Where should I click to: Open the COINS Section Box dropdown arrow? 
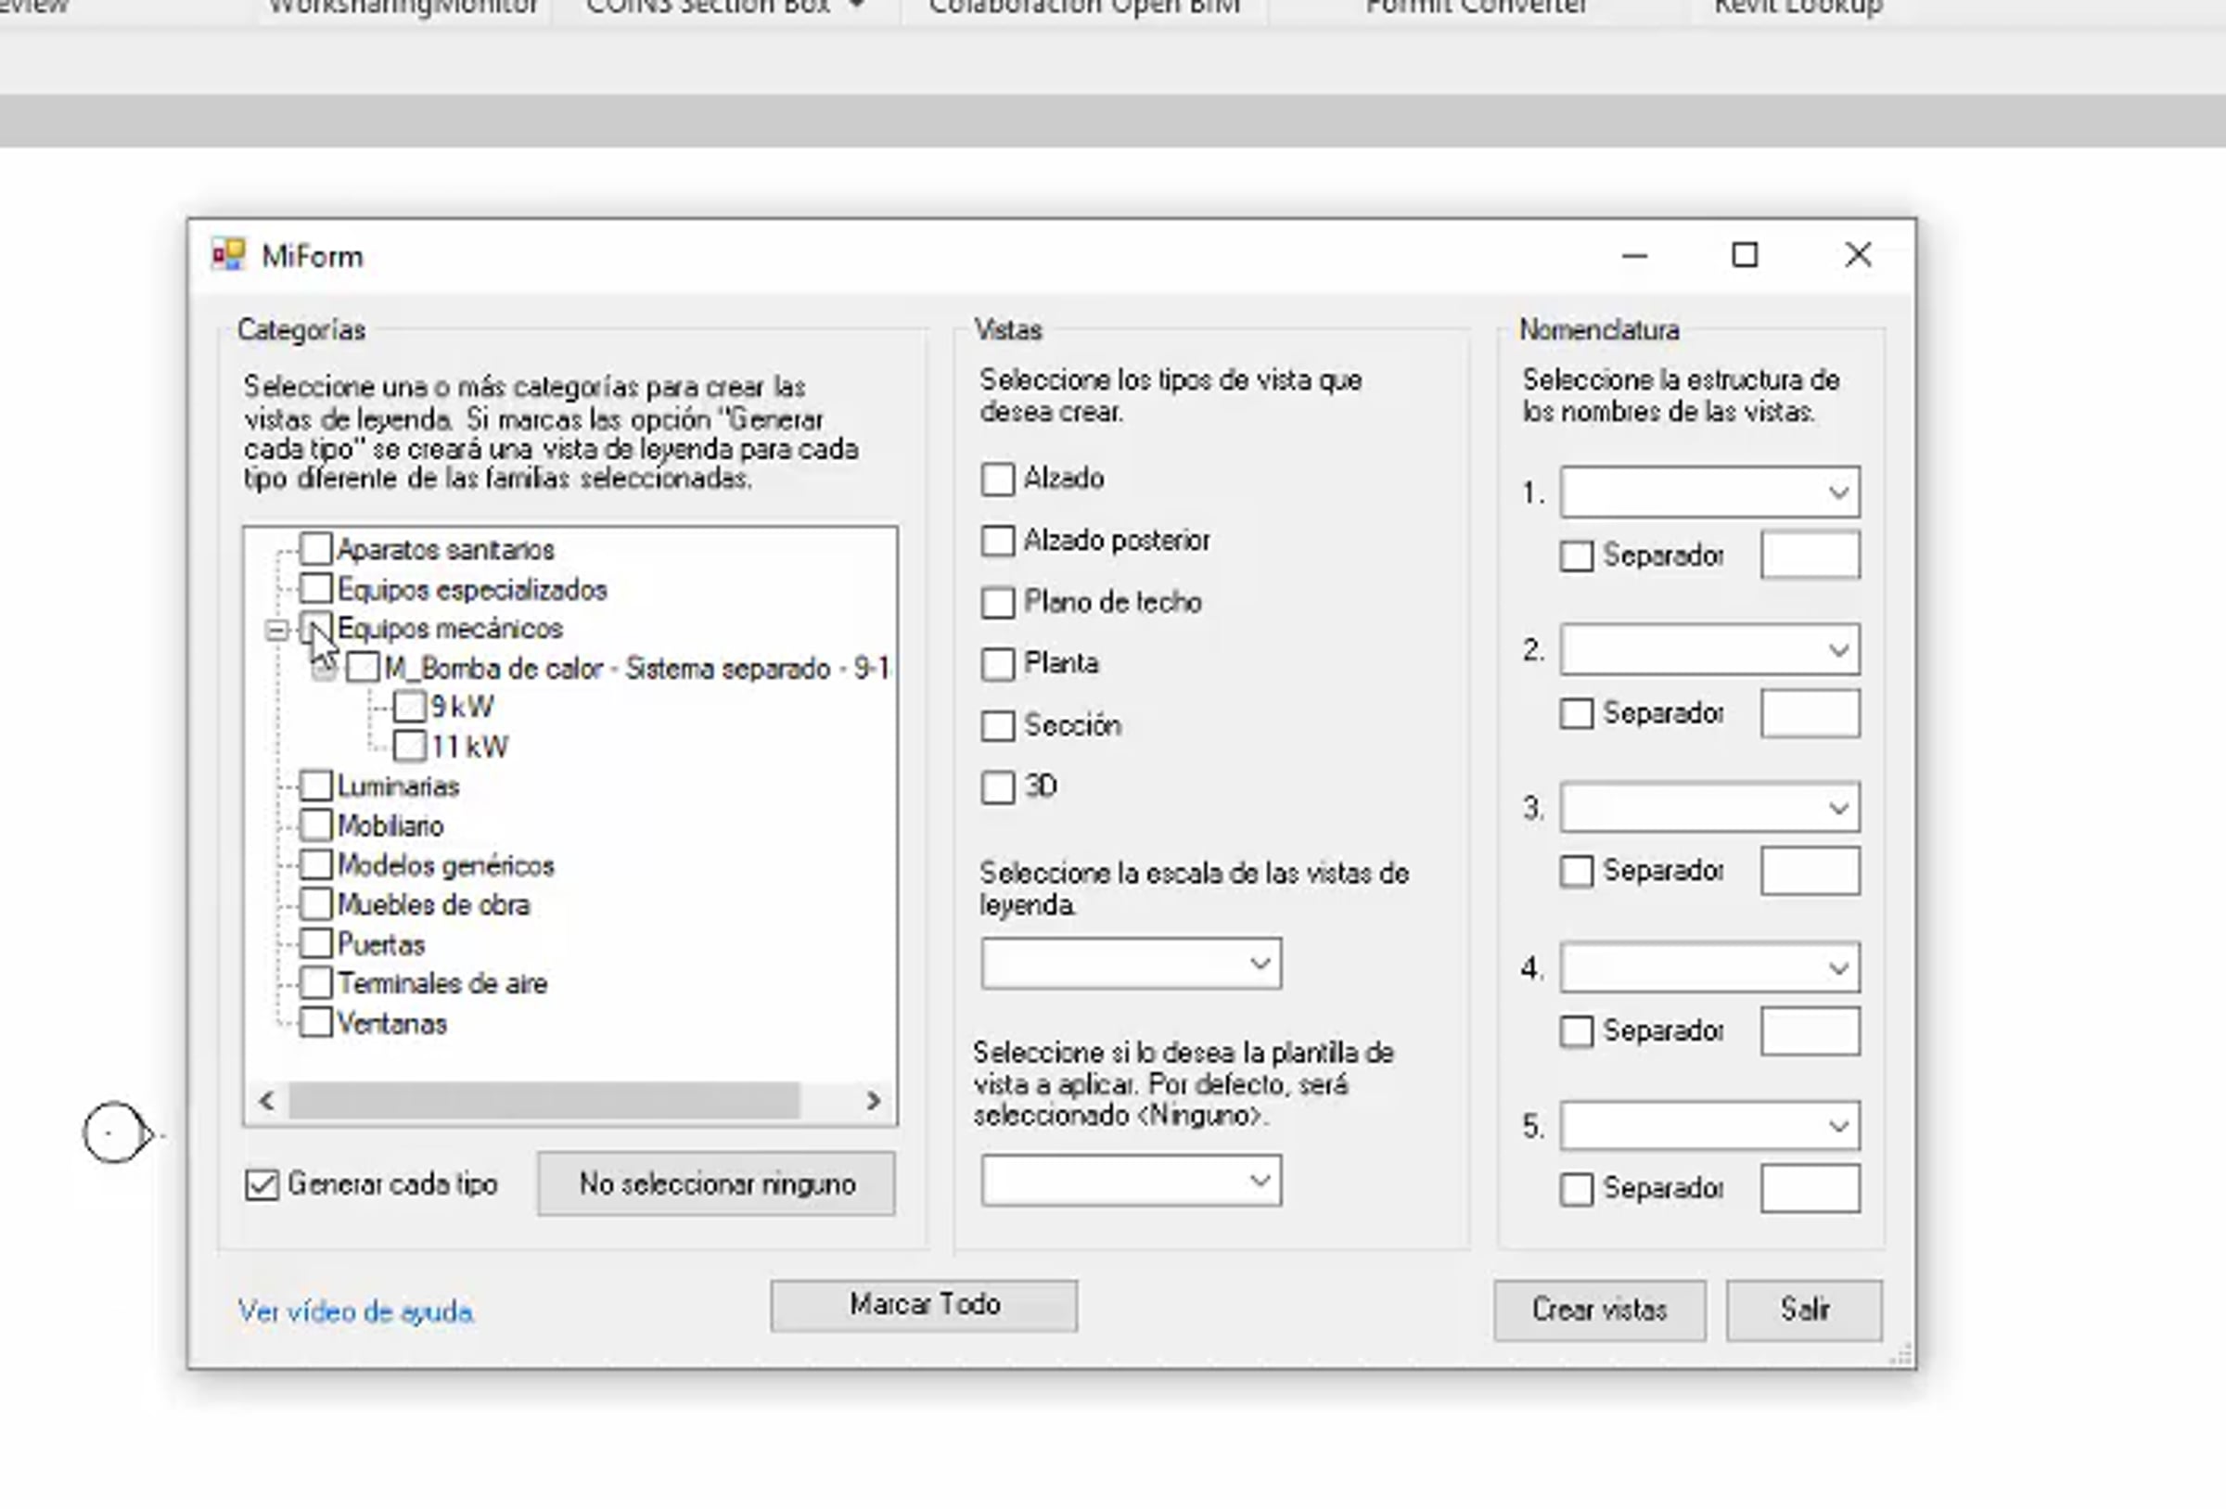click(857, 6)
